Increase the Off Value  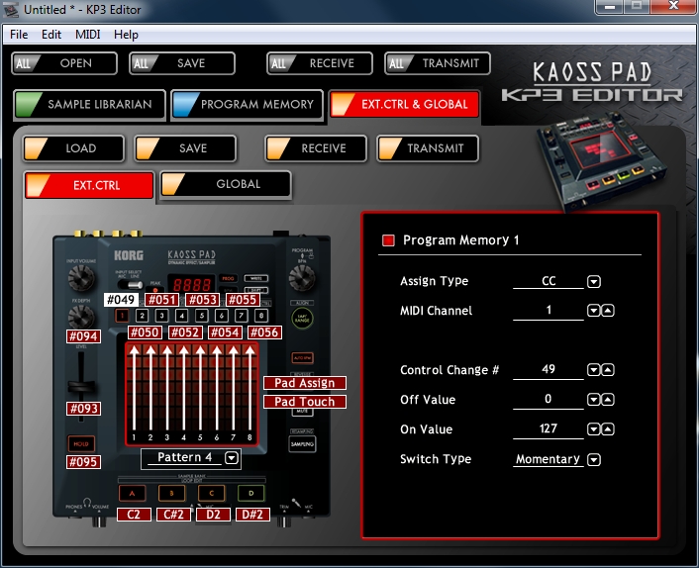(608, 400)
